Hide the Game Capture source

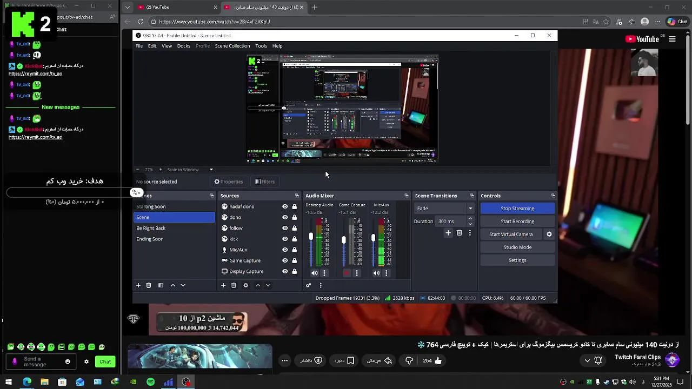285,260
